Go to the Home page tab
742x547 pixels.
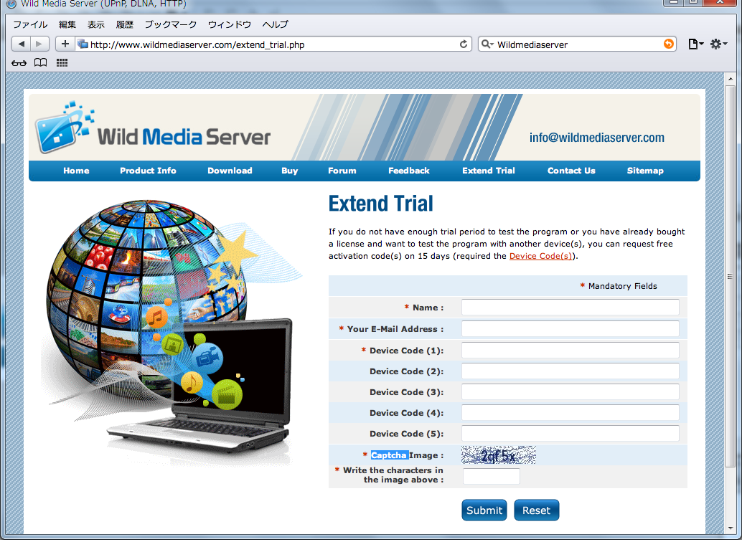(76, 171)
